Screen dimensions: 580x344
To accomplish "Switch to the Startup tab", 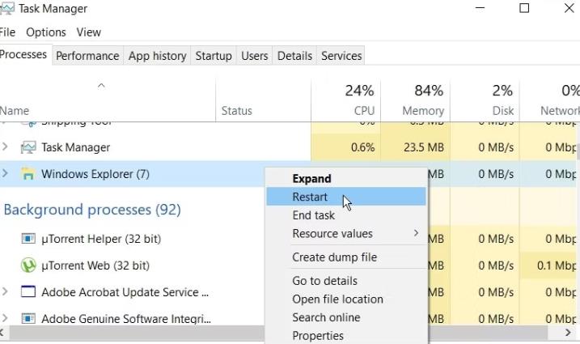I will pyautogui.click(x=214, y=56).
